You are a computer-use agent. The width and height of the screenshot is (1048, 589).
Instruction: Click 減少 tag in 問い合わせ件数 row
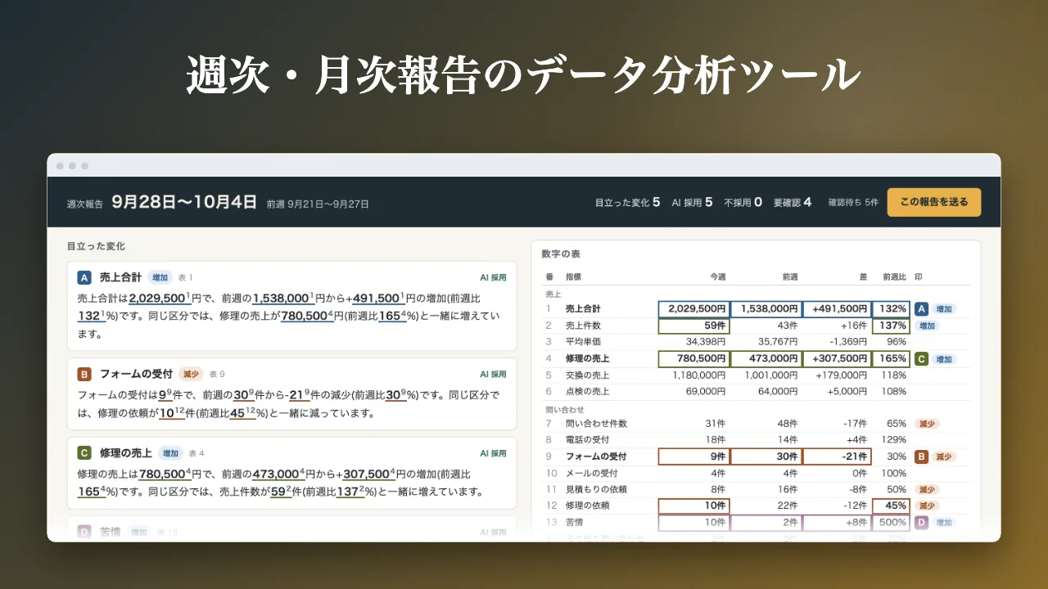pos(926,424)
